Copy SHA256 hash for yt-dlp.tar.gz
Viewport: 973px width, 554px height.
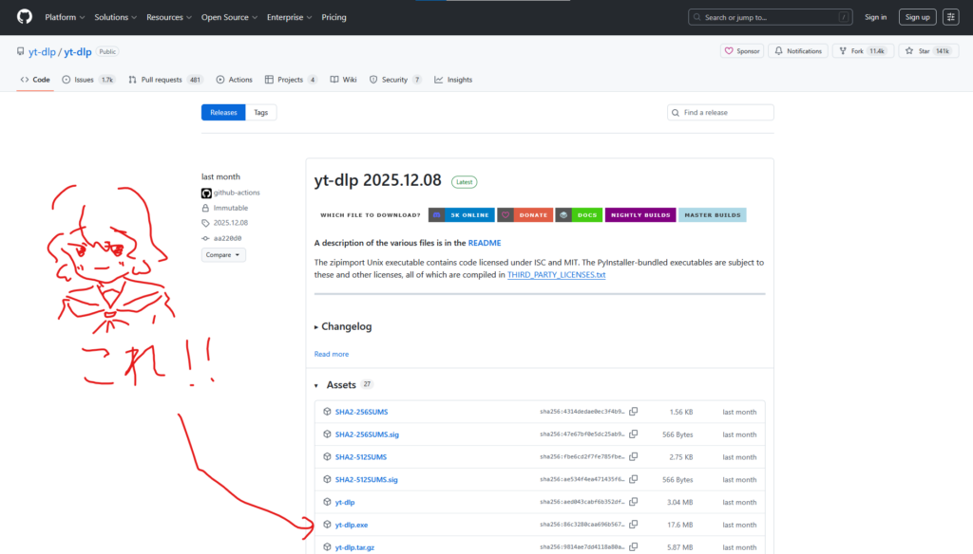(x=634, y=547)
